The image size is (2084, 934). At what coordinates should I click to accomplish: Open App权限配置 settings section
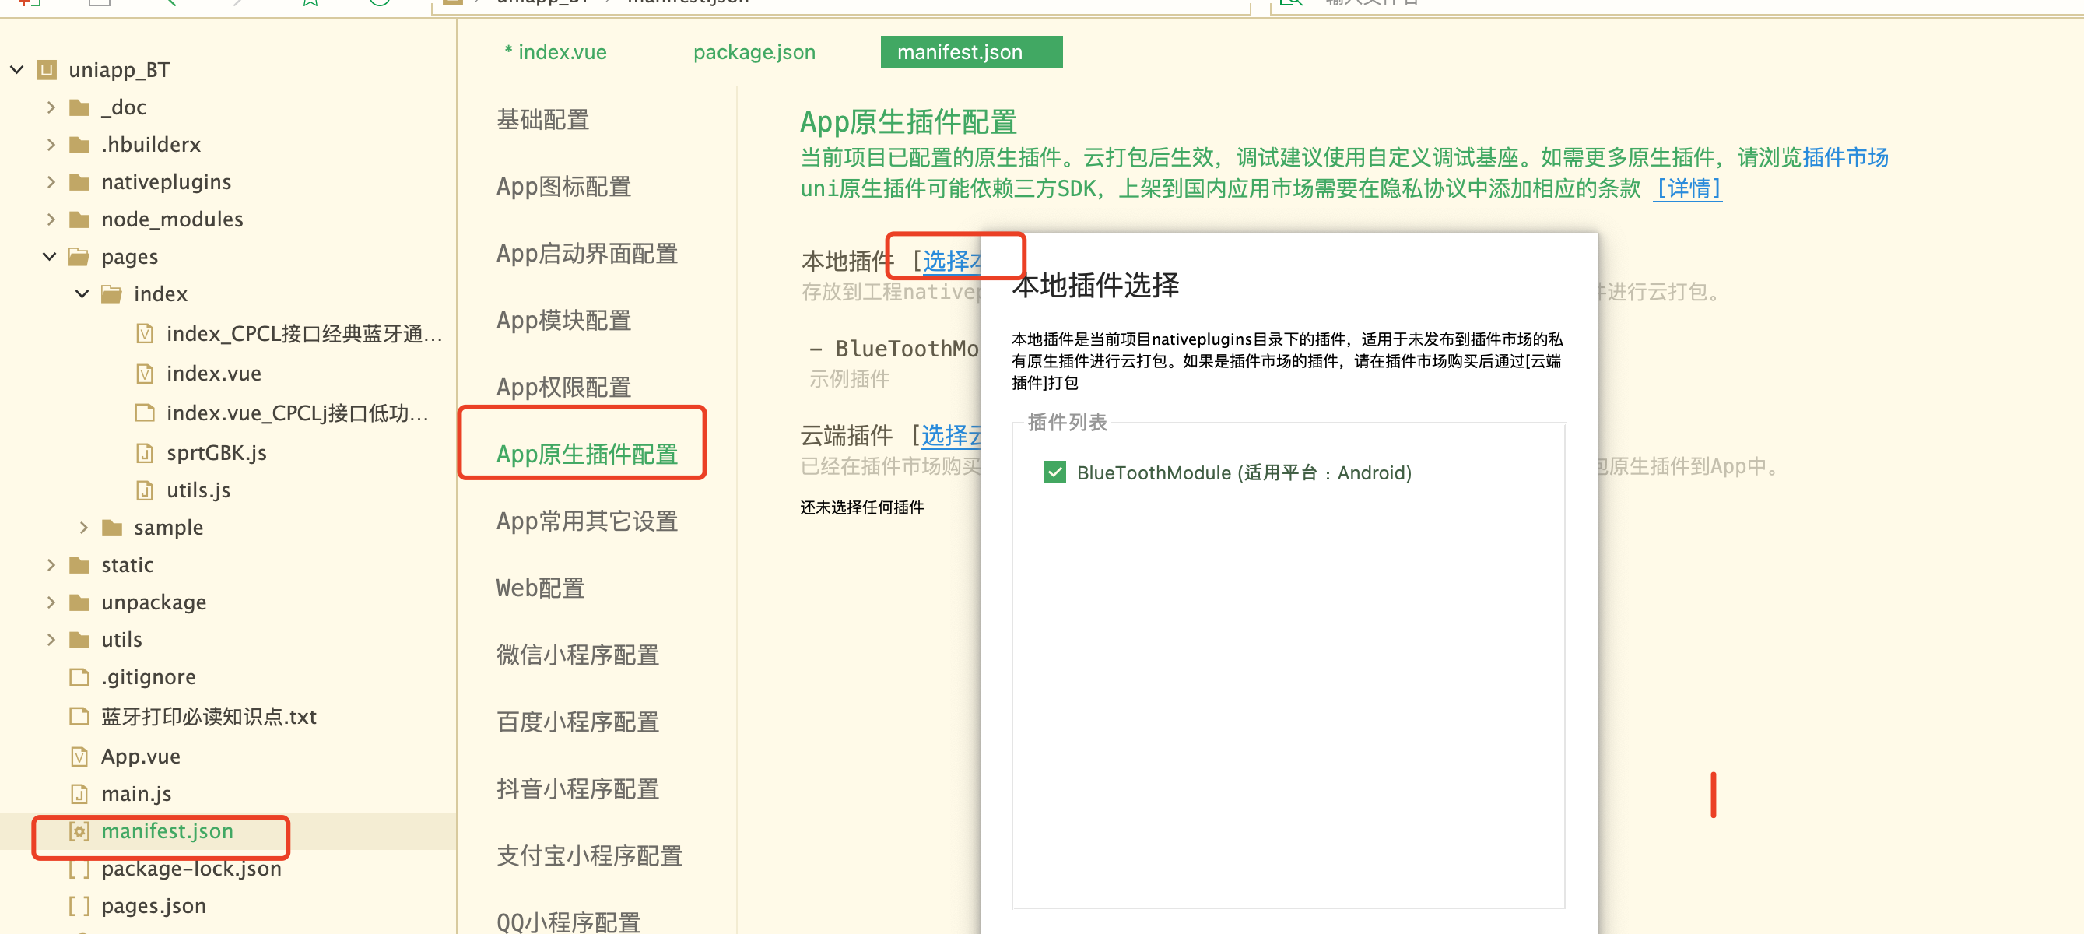point(563,387)
